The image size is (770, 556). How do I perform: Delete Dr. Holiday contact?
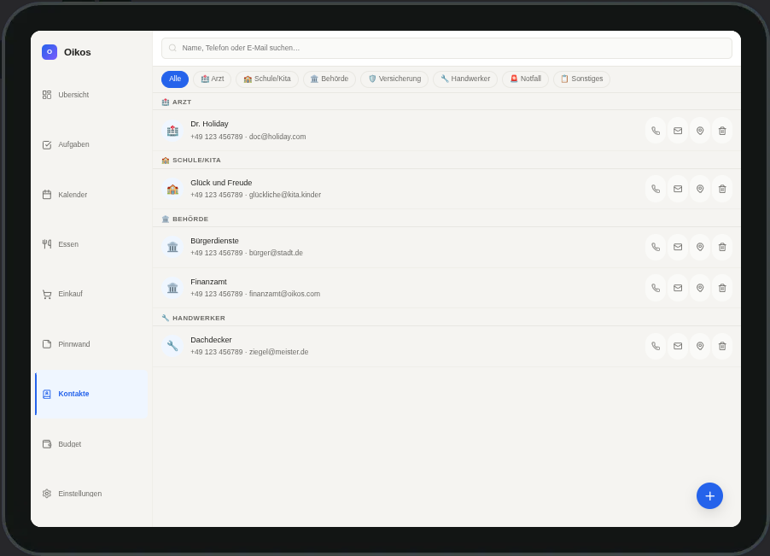[722, 131]
